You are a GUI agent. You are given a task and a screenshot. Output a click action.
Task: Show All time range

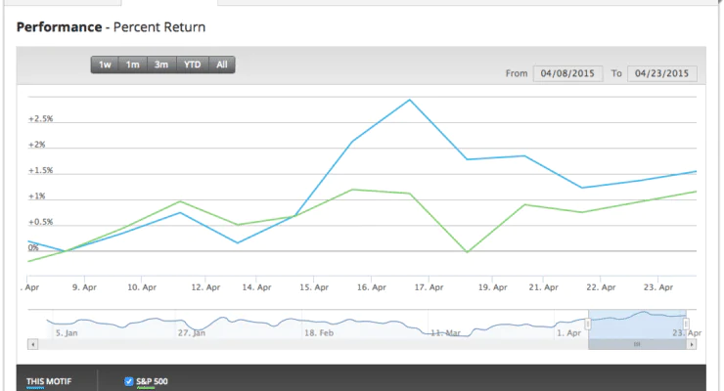point(222,65)
